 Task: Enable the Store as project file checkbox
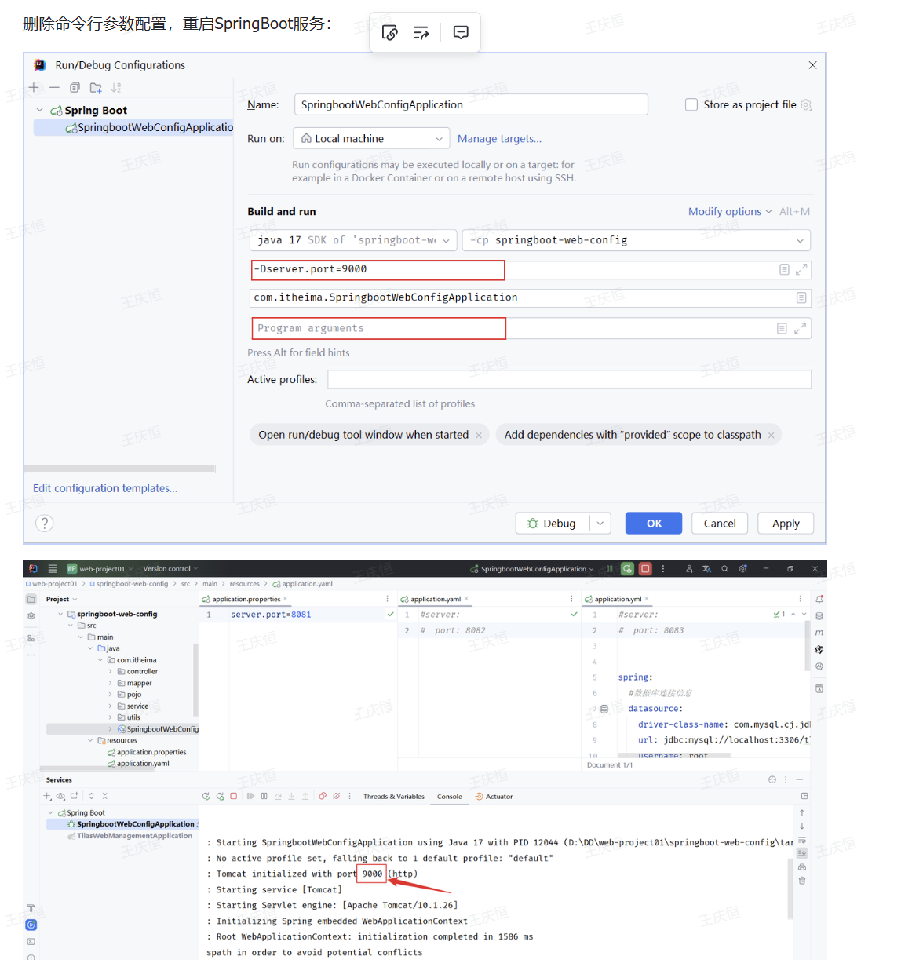pos(691,105)
